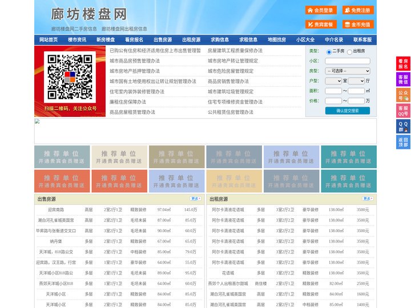The width and height of the screenshot is (411, 308).
Task: Open the 迎宾南路 sale listing
Action: [x=56, y=210]
